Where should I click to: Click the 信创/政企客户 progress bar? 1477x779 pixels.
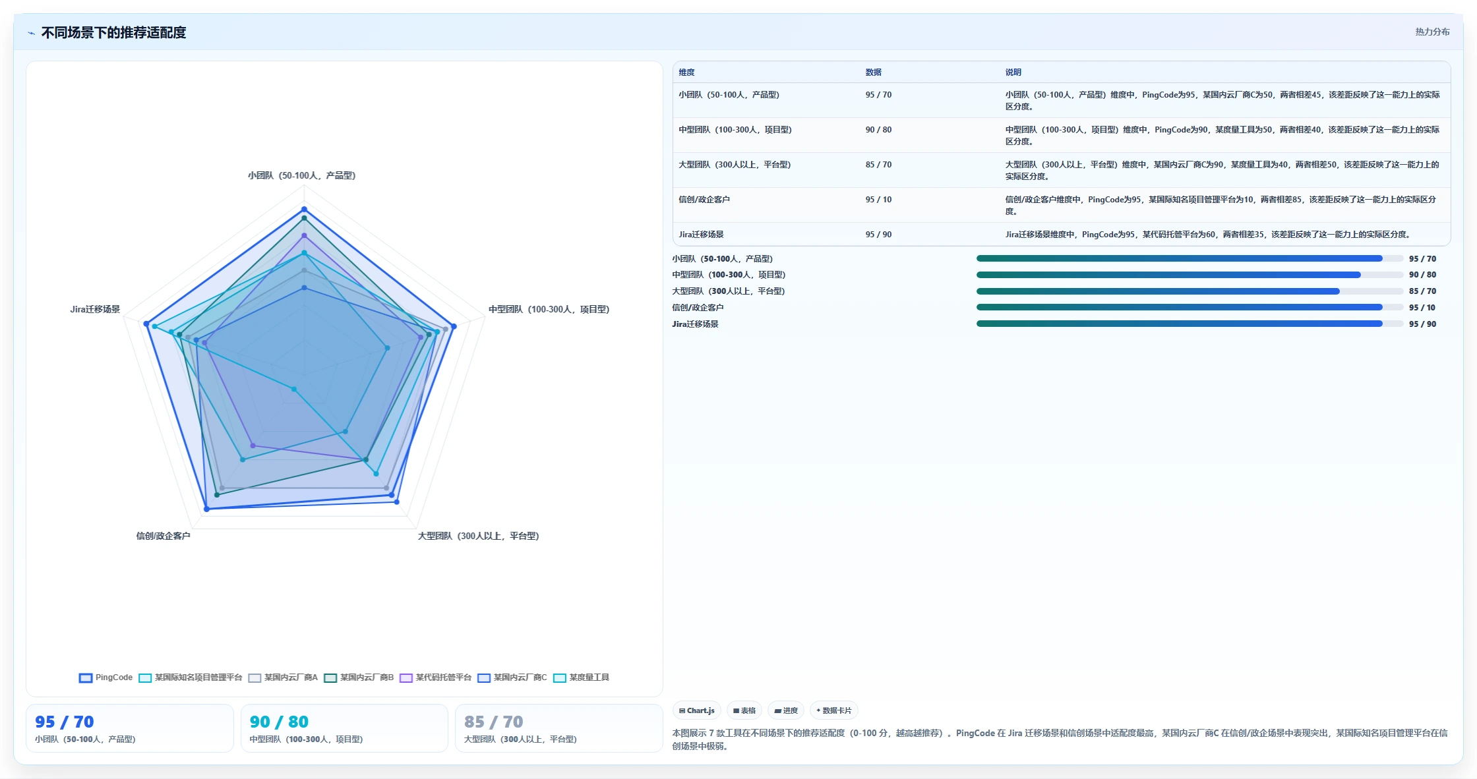[x=1190, y=307]
